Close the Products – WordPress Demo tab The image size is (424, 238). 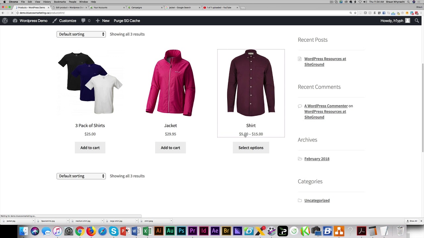pos(49,7)
